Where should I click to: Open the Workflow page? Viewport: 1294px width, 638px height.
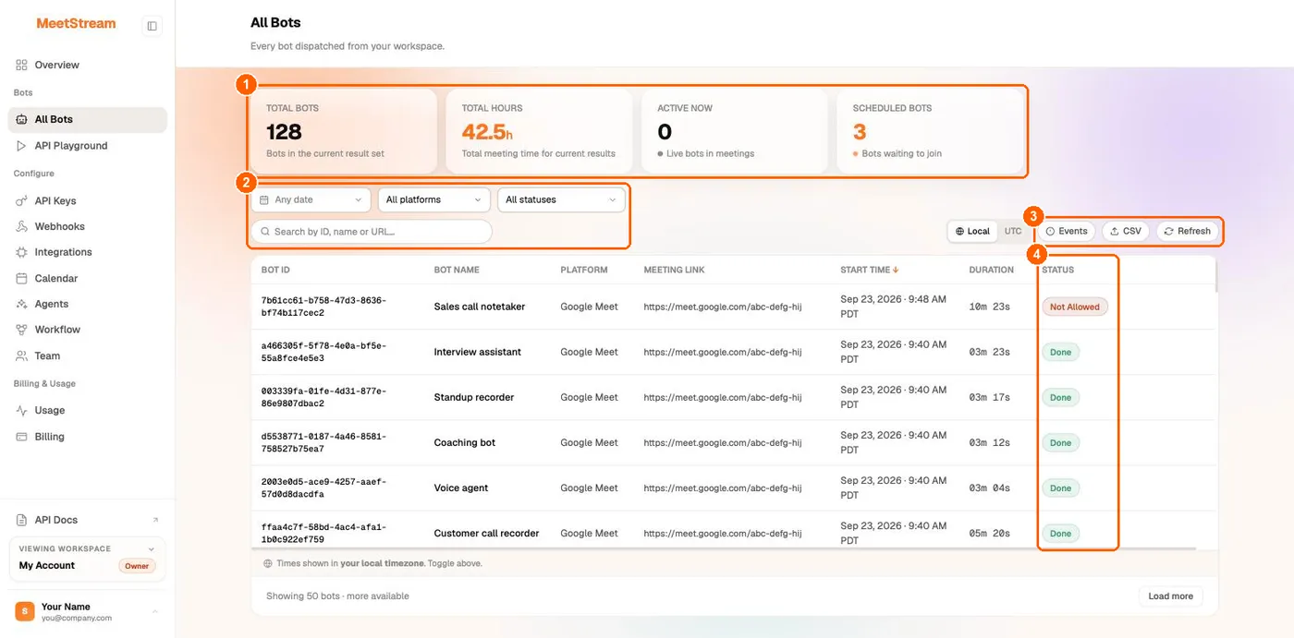coord(87,330)
